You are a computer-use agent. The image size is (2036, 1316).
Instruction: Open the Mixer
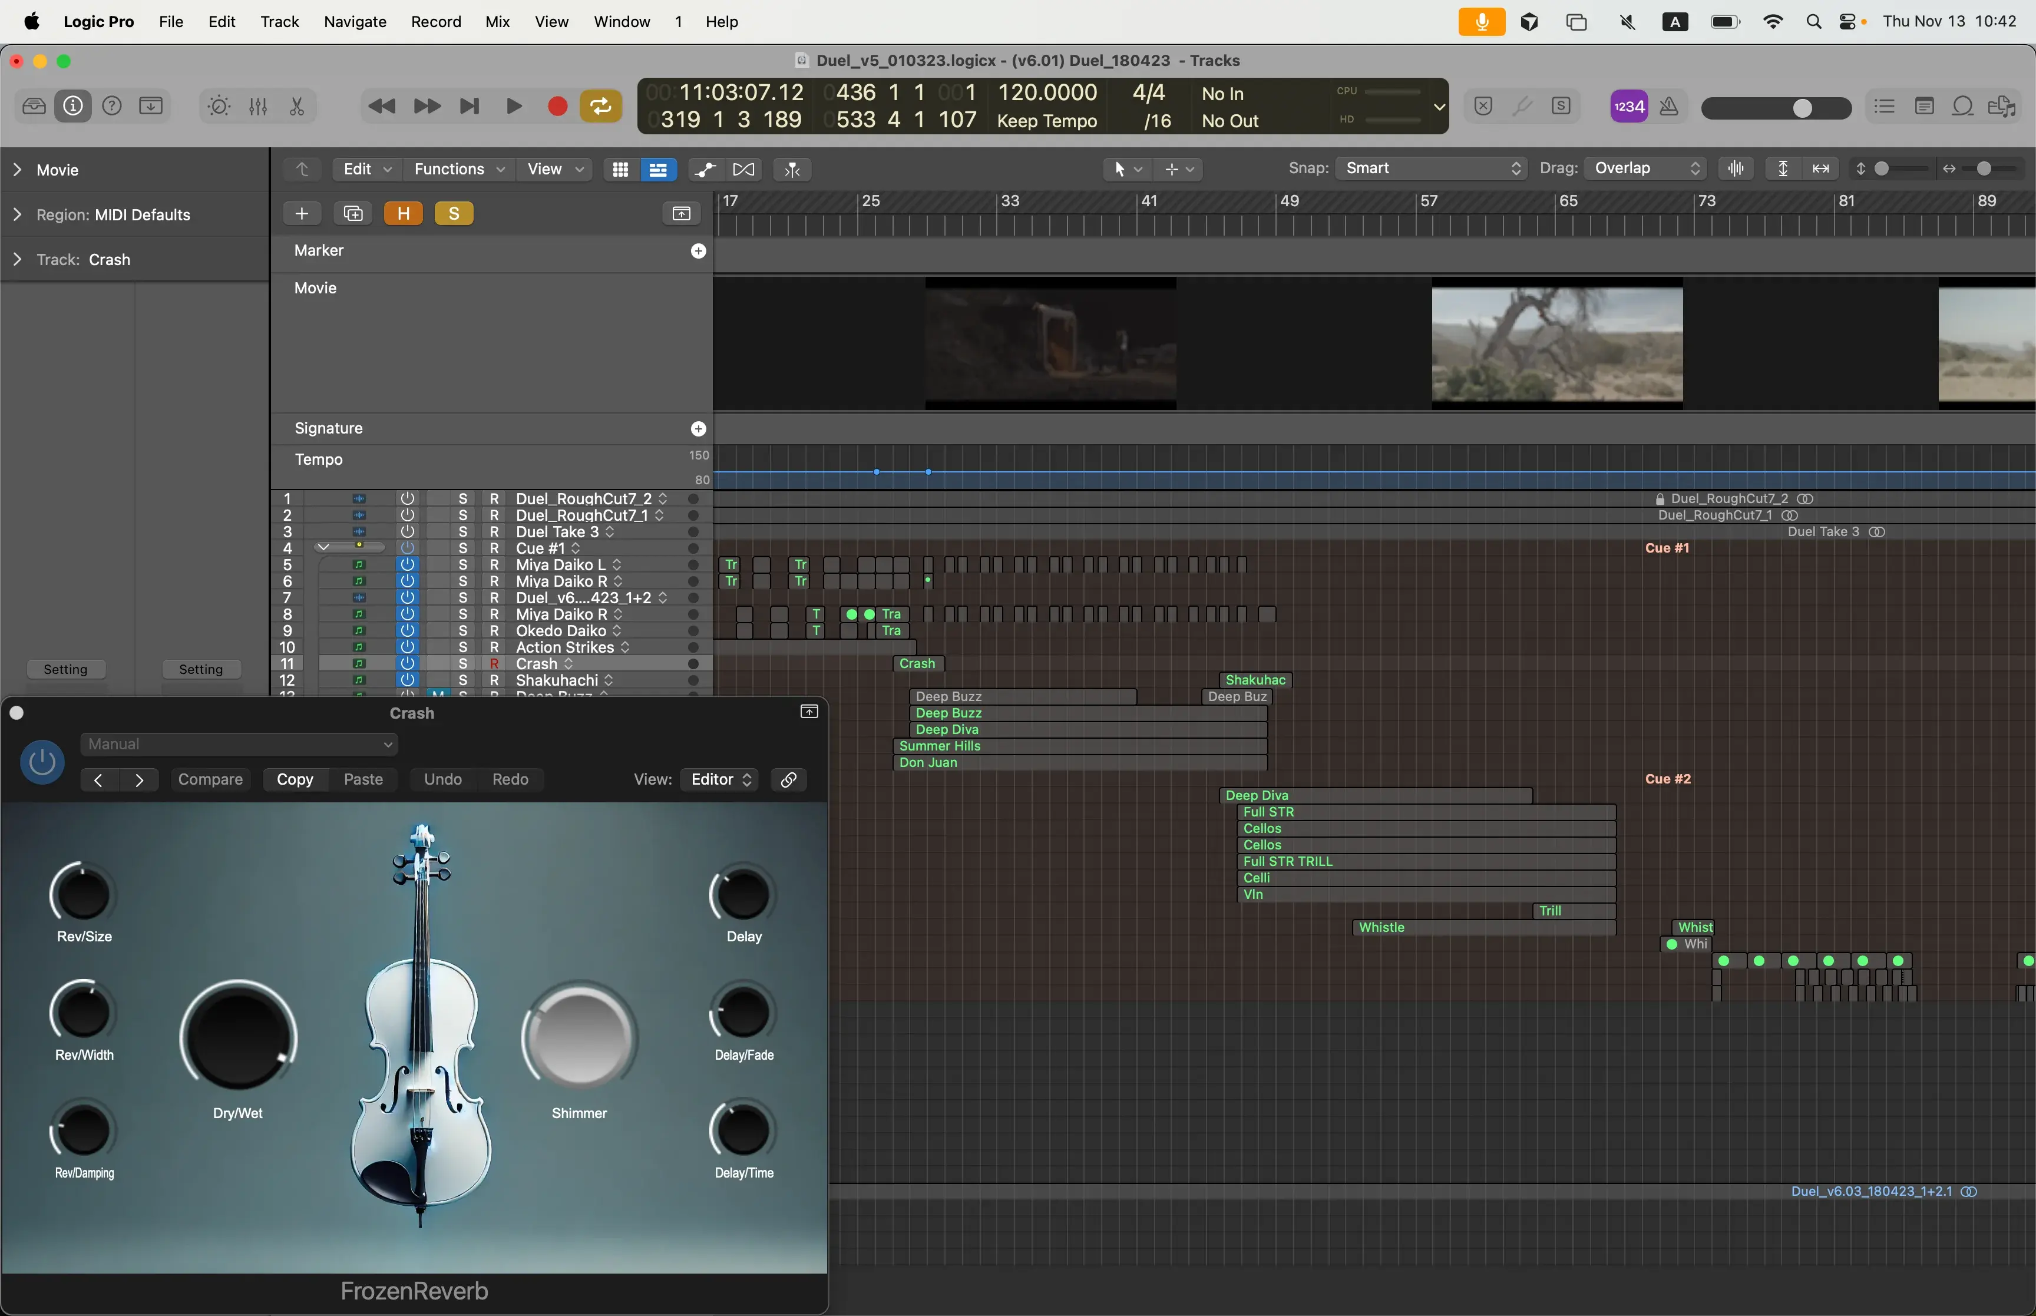tap(259, 105)
